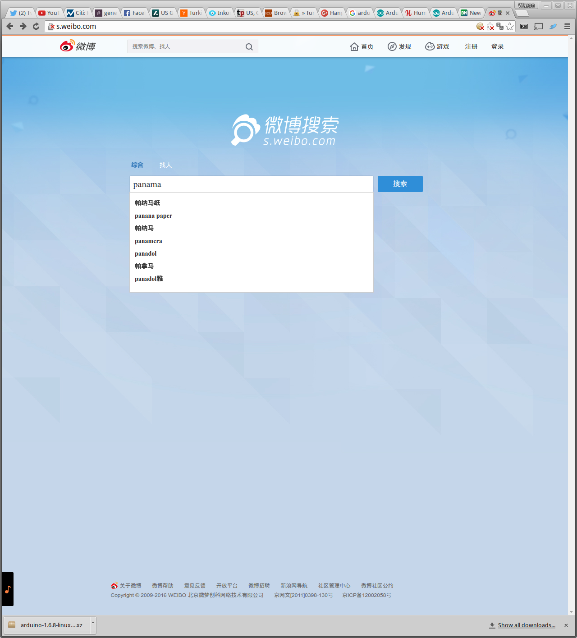Switch to the YouTube tab
The height and width of the screenshot is (638, 577).
(x=49, y=13)
